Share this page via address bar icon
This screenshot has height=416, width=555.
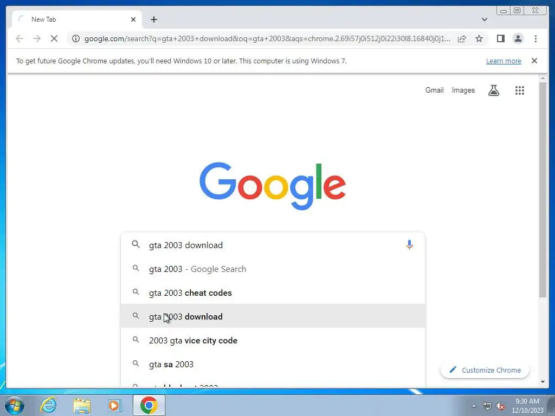click(x=462, y=38)
